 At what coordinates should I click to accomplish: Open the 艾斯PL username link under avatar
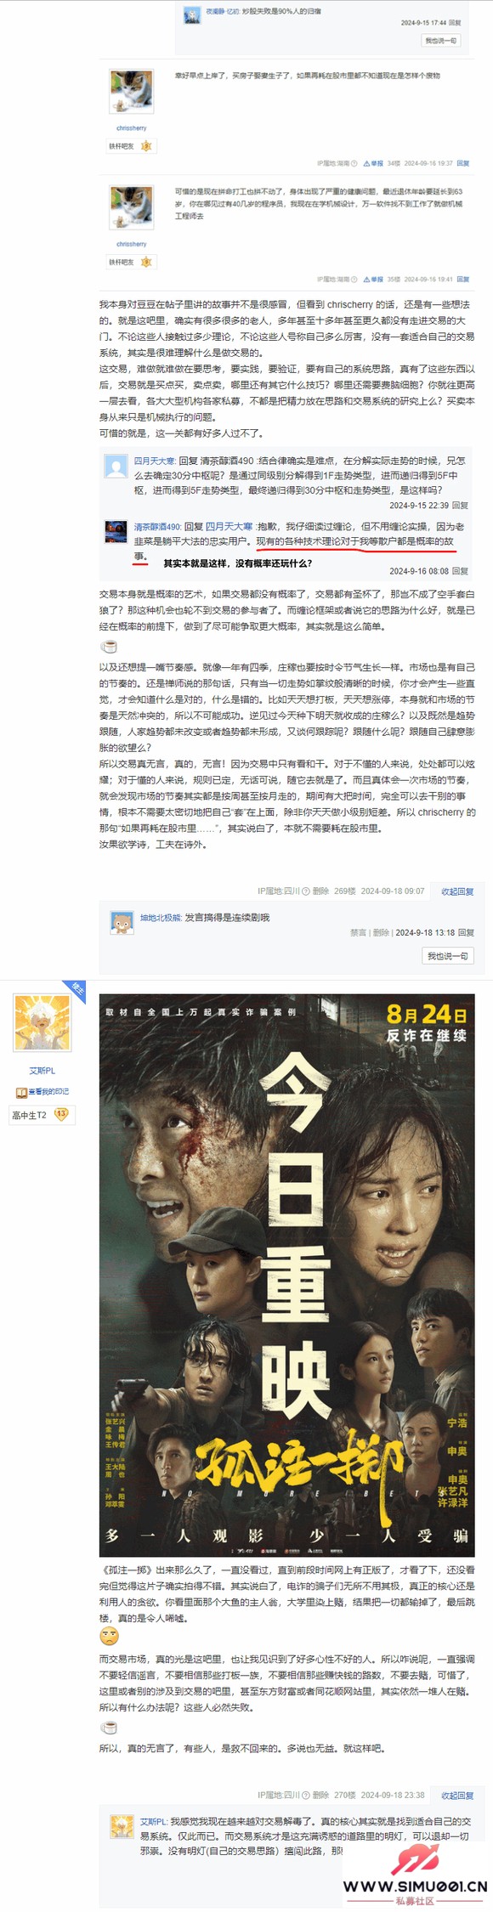[42, 1071]
